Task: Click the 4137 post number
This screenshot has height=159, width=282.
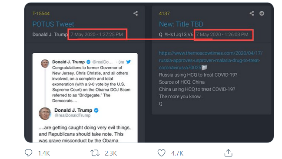Action: (164, 13)
